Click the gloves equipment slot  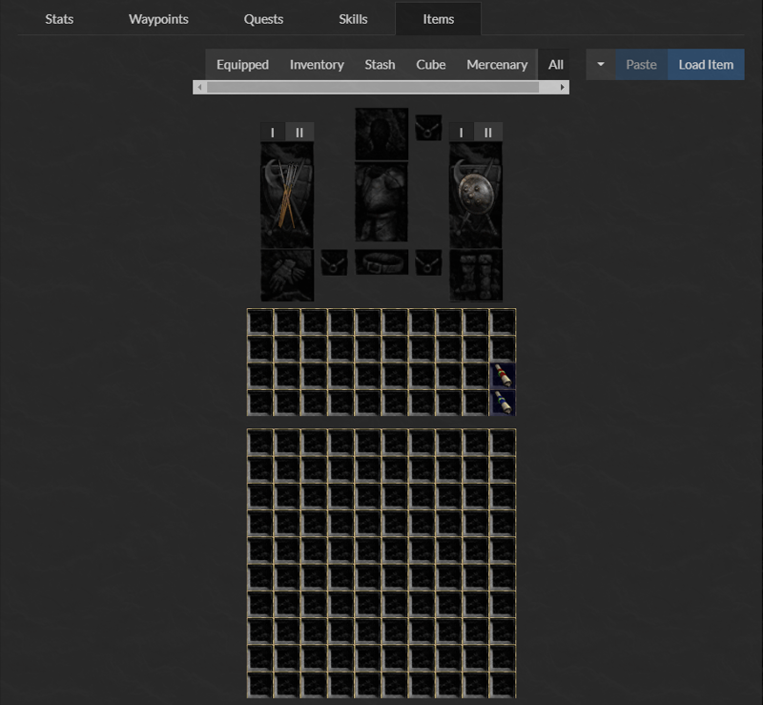tap(287, 276)
